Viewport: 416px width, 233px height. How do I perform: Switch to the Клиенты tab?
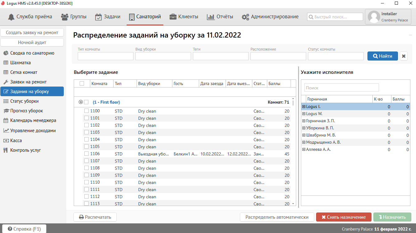point(184,17)
